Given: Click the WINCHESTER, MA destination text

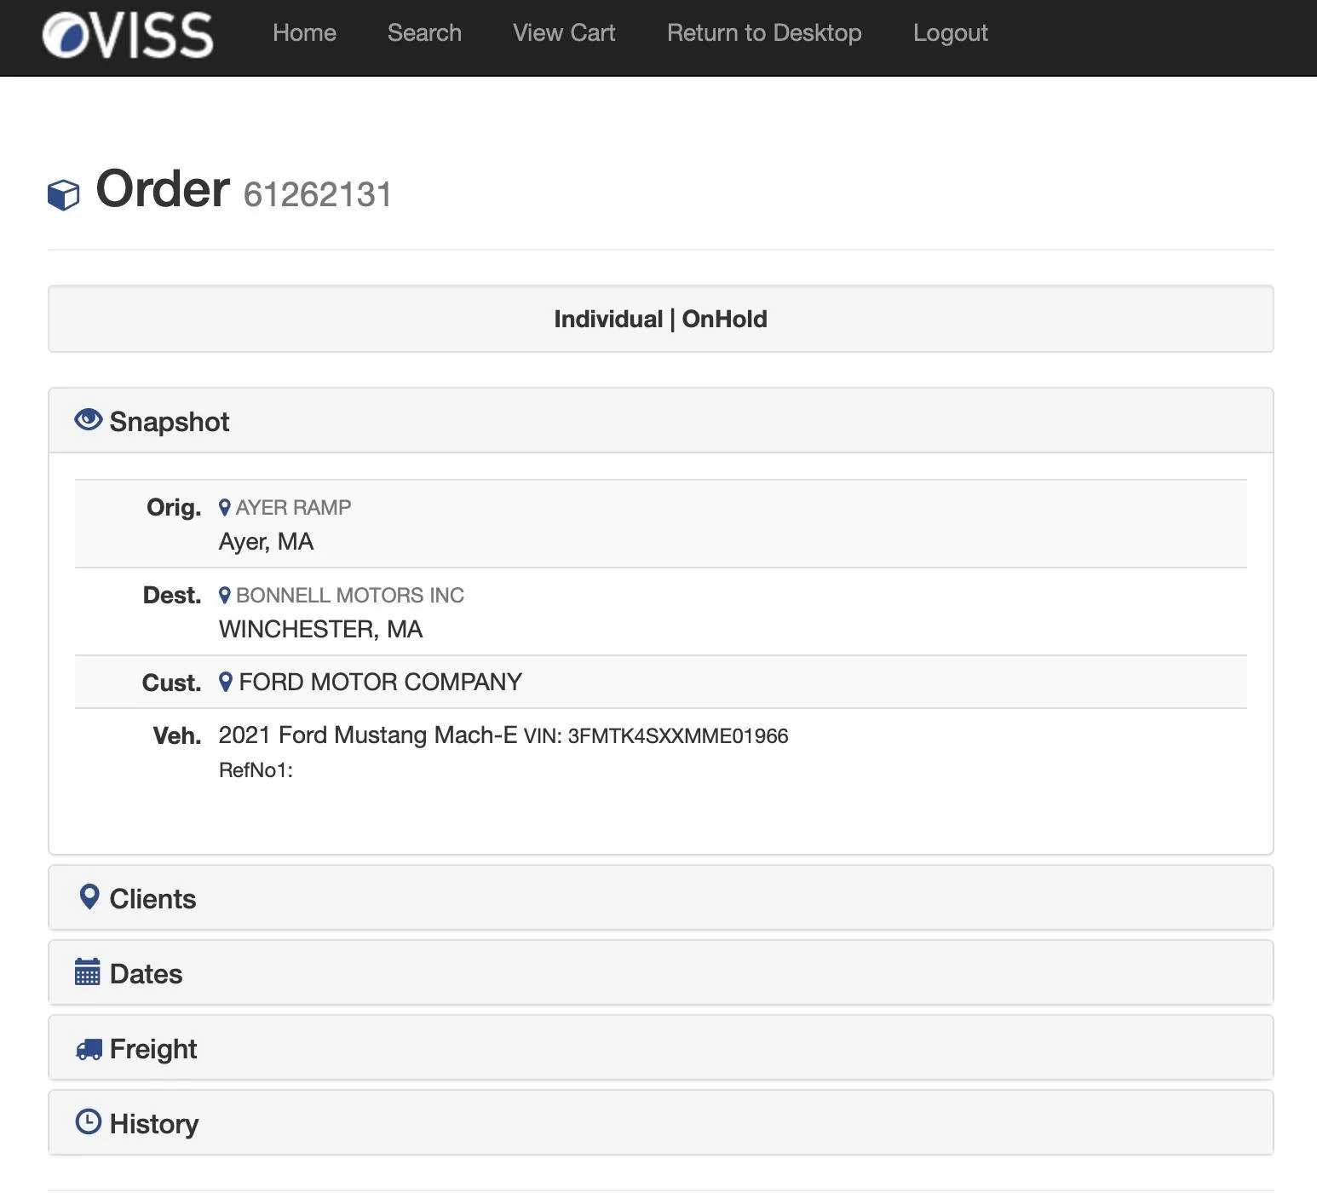Looking at the screenshot, I should [x=320, y=630].
